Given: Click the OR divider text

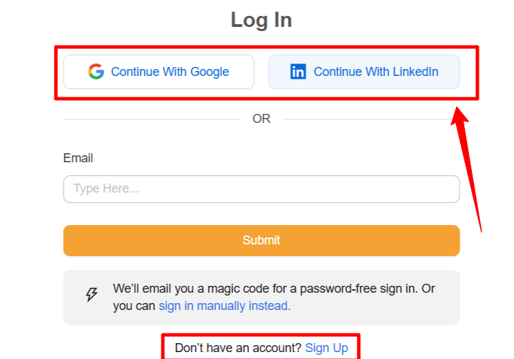Looking at the screenshot, I should click(261, 119).
